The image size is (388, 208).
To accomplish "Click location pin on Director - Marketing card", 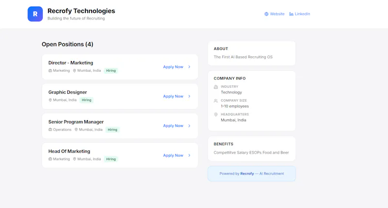I will point(75,70).
